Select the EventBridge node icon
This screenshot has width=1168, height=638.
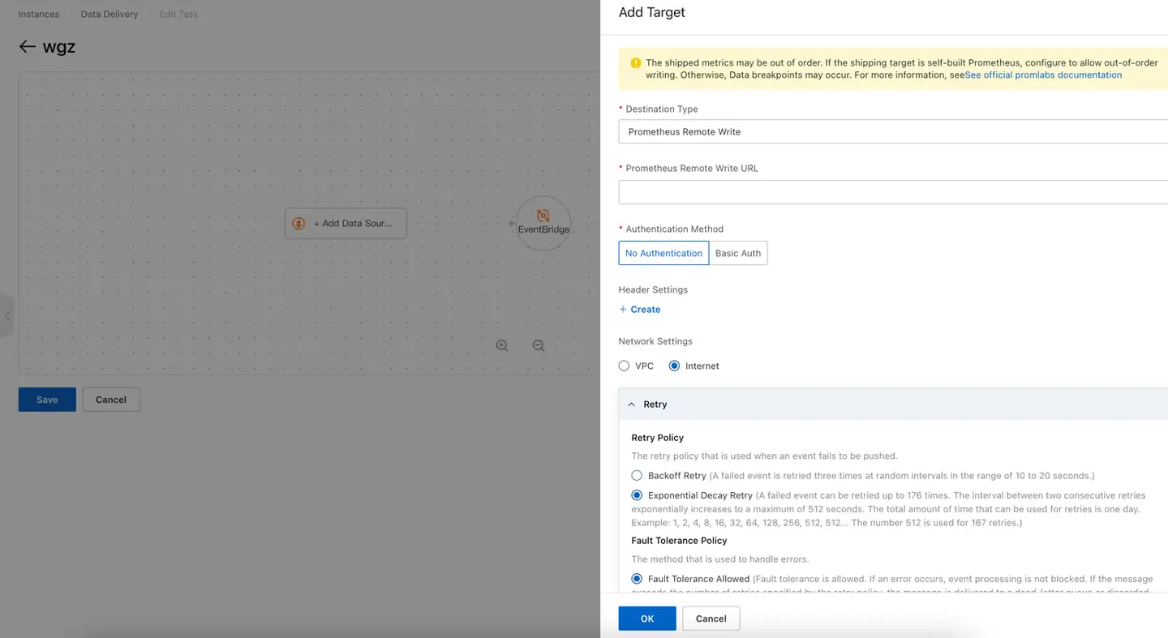(543, 216)
